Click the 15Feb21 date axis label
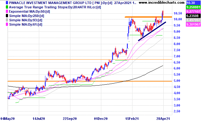201x122 pixels. [132, 119]
